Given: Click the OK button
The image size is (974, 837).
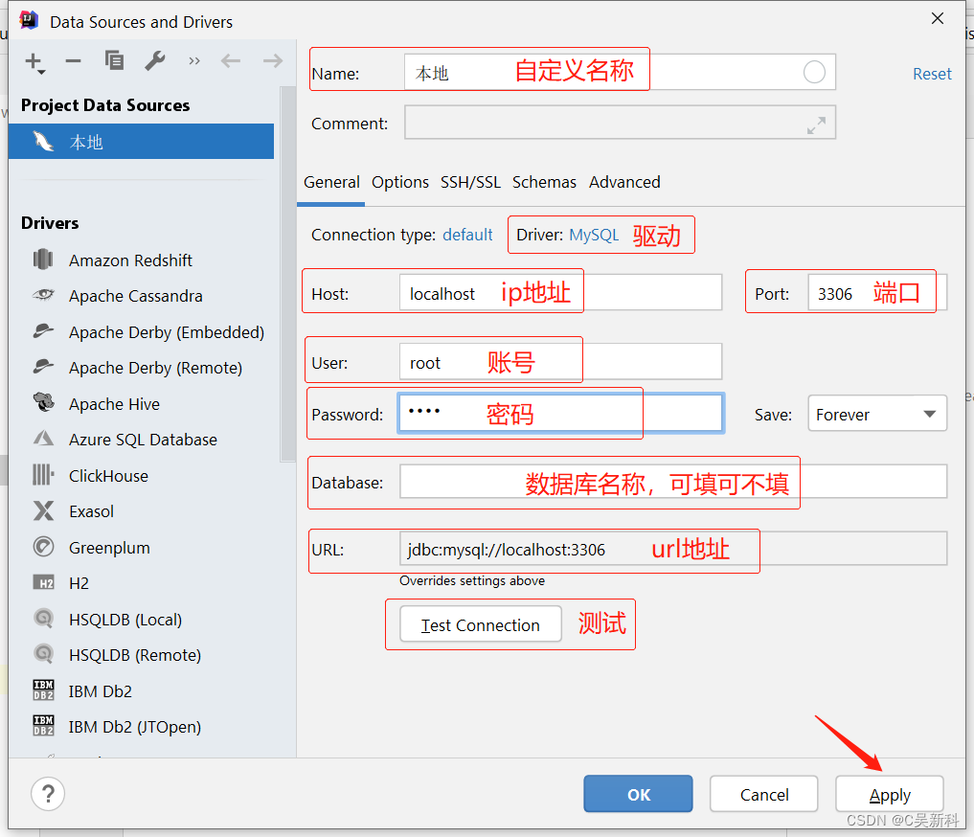Looking at the screenshot, I should tap(638, 794).
